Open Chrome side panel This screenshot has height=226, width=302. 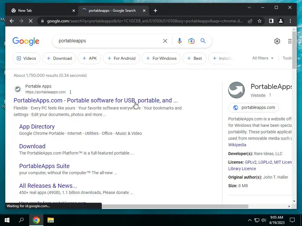pos(271,21)
